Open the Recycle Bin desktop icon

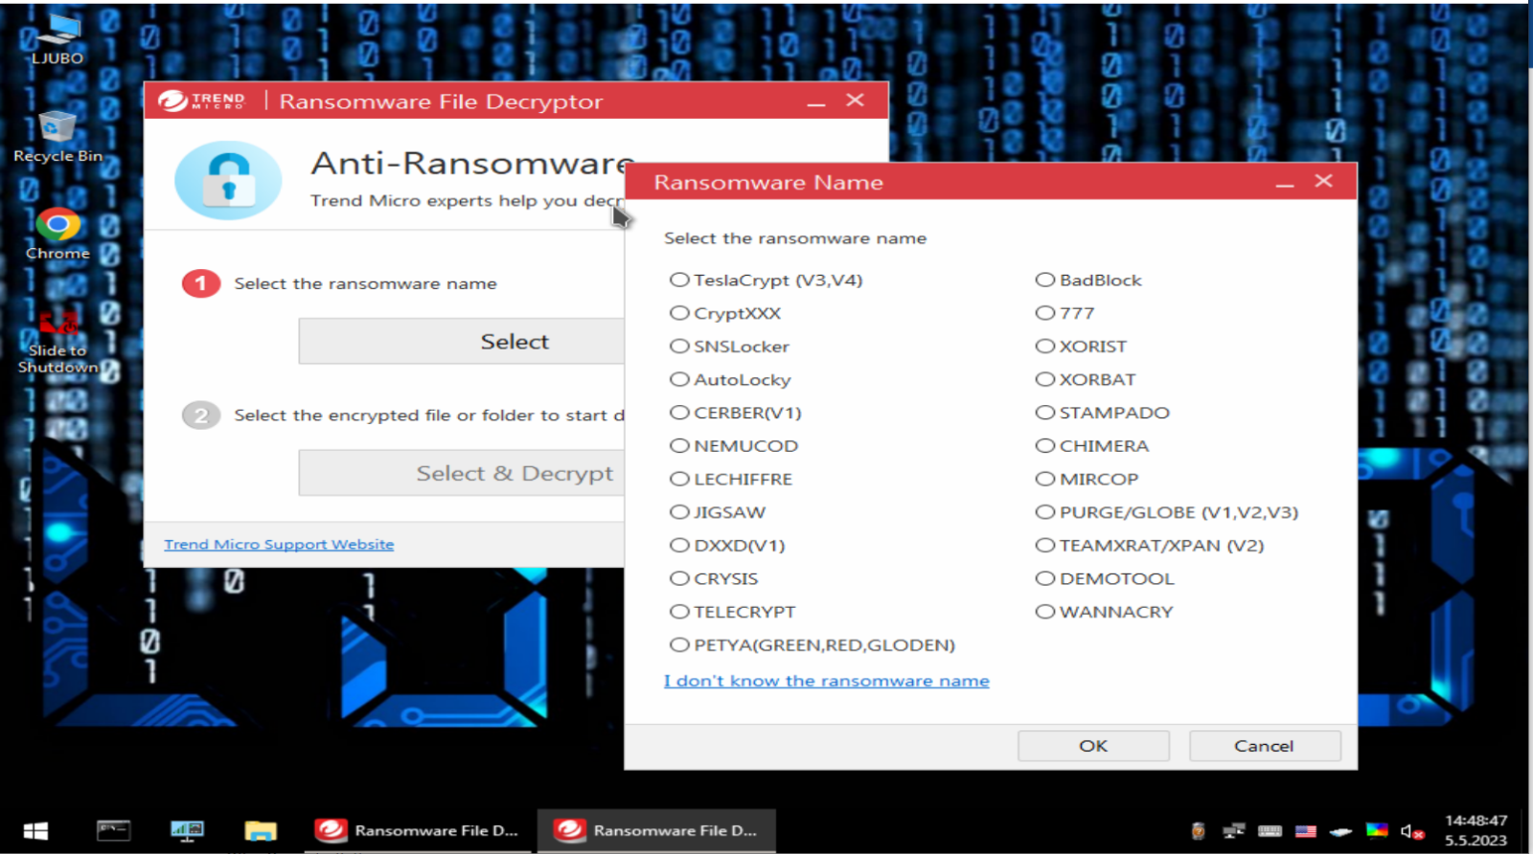click(x=57, y=137)
